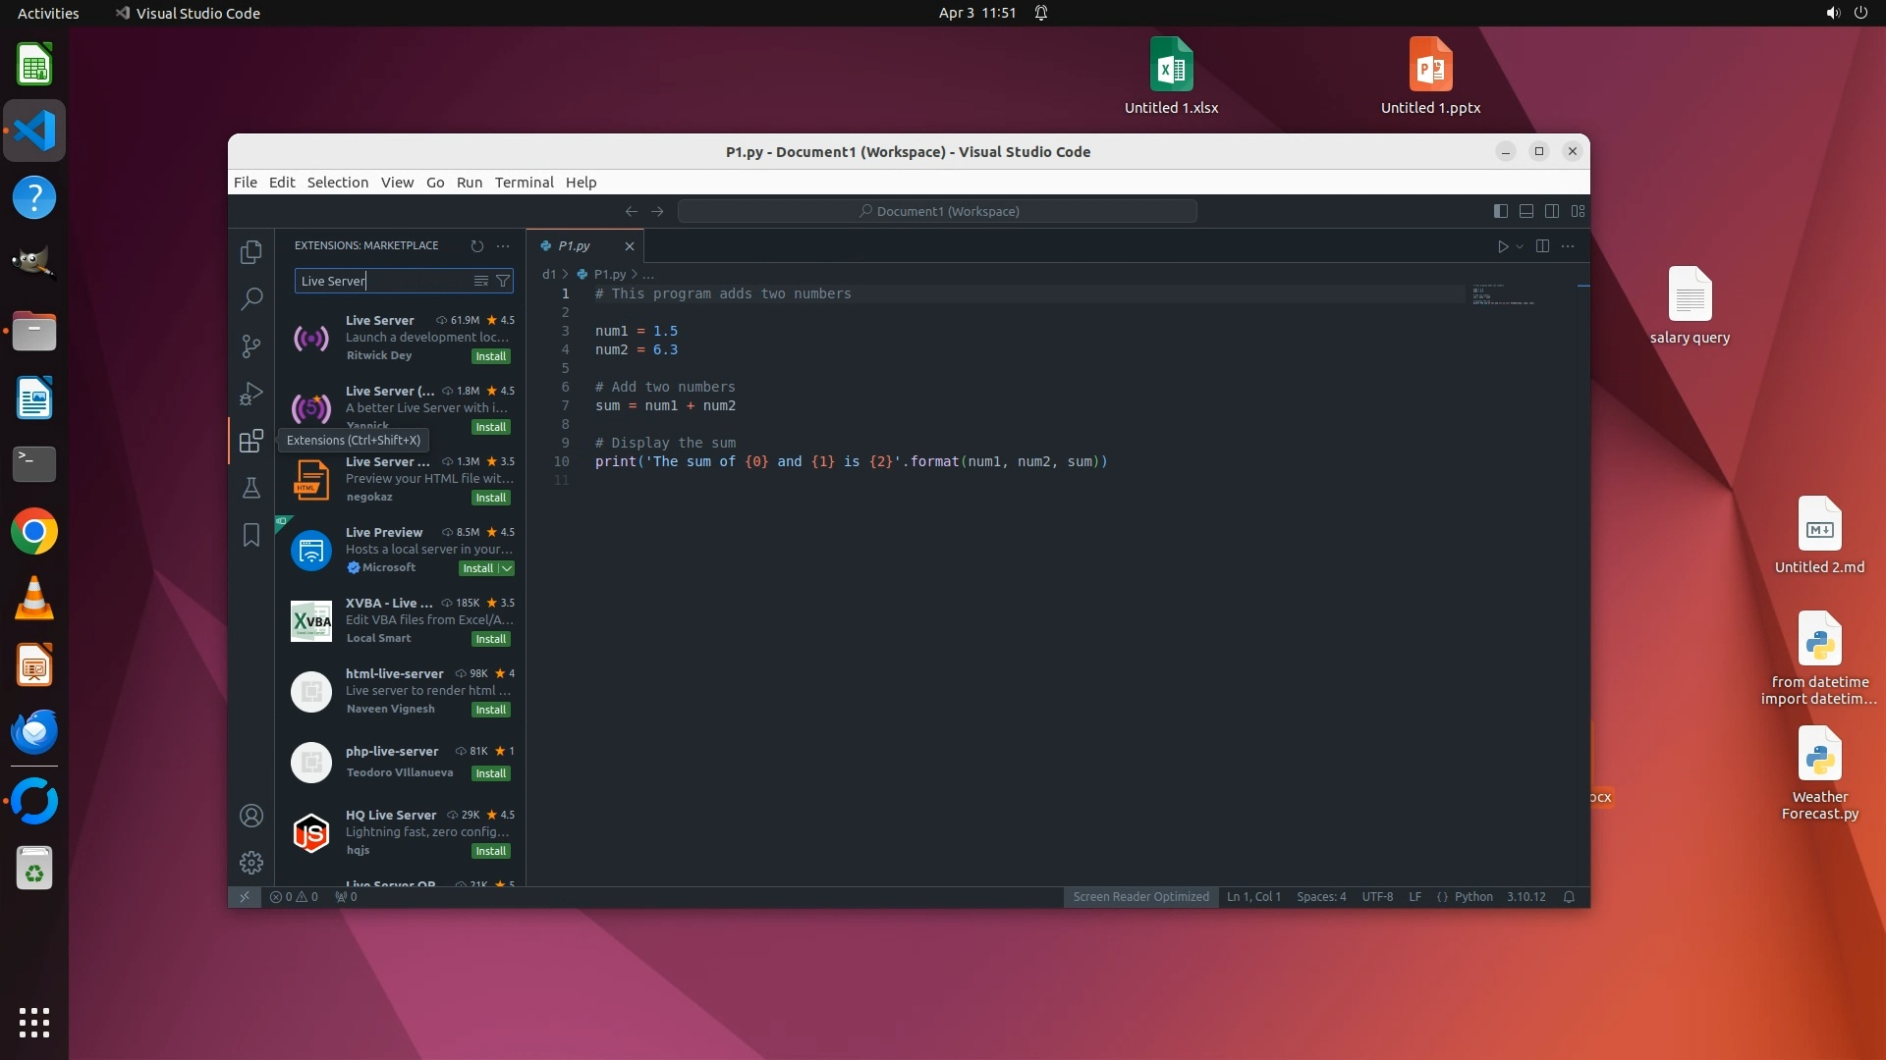This screenshot has height=1060, width=1886.
Task: Install the HQ Live Server extension
Action: (490, 851)
